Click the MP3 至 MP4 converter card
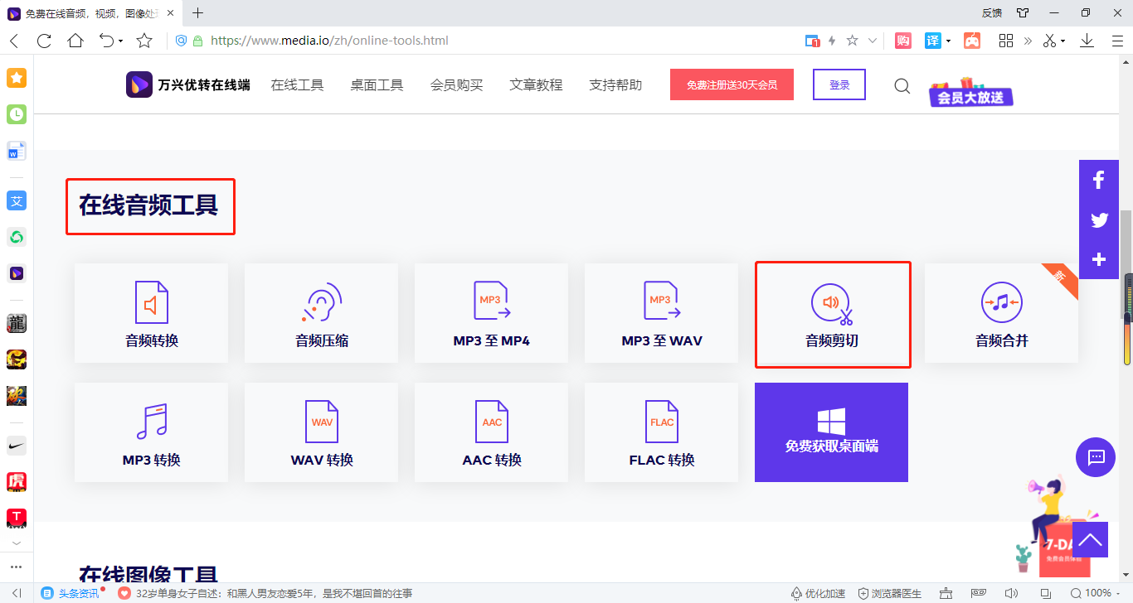Image resolution: width=1133 pixels, height=603 pixels. (x=490, y=313)
